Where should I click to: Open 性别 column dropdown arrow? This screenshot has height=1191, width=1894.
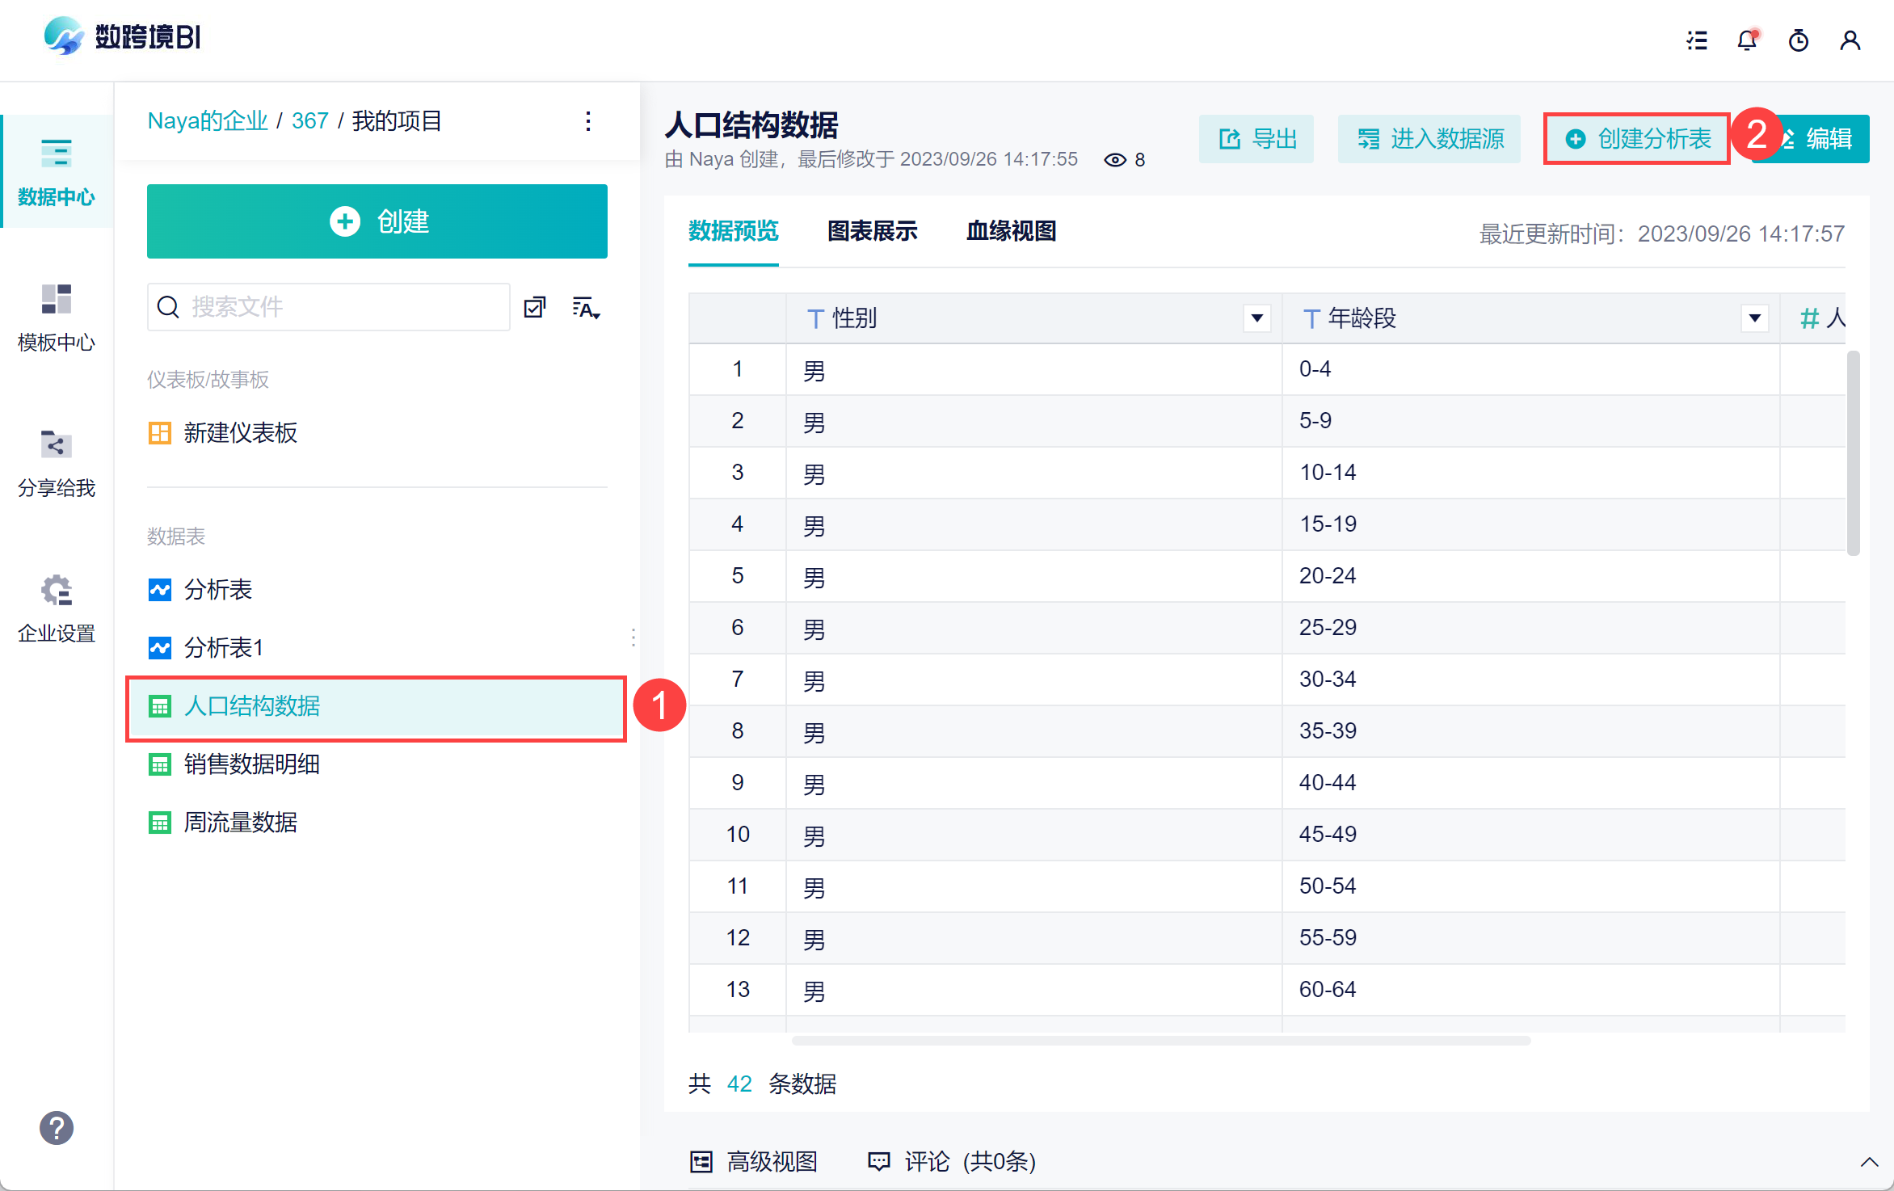(x=1256, y=318)
